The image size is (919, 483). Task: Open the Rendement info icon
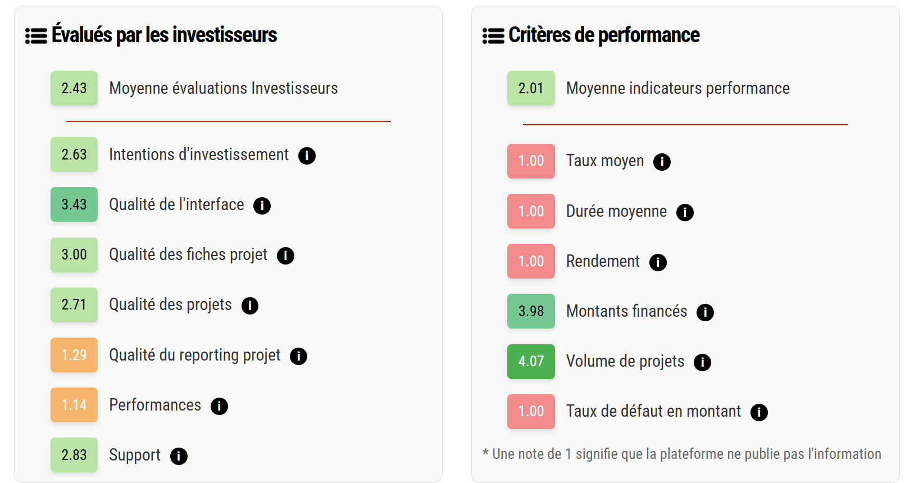[658, 262]
